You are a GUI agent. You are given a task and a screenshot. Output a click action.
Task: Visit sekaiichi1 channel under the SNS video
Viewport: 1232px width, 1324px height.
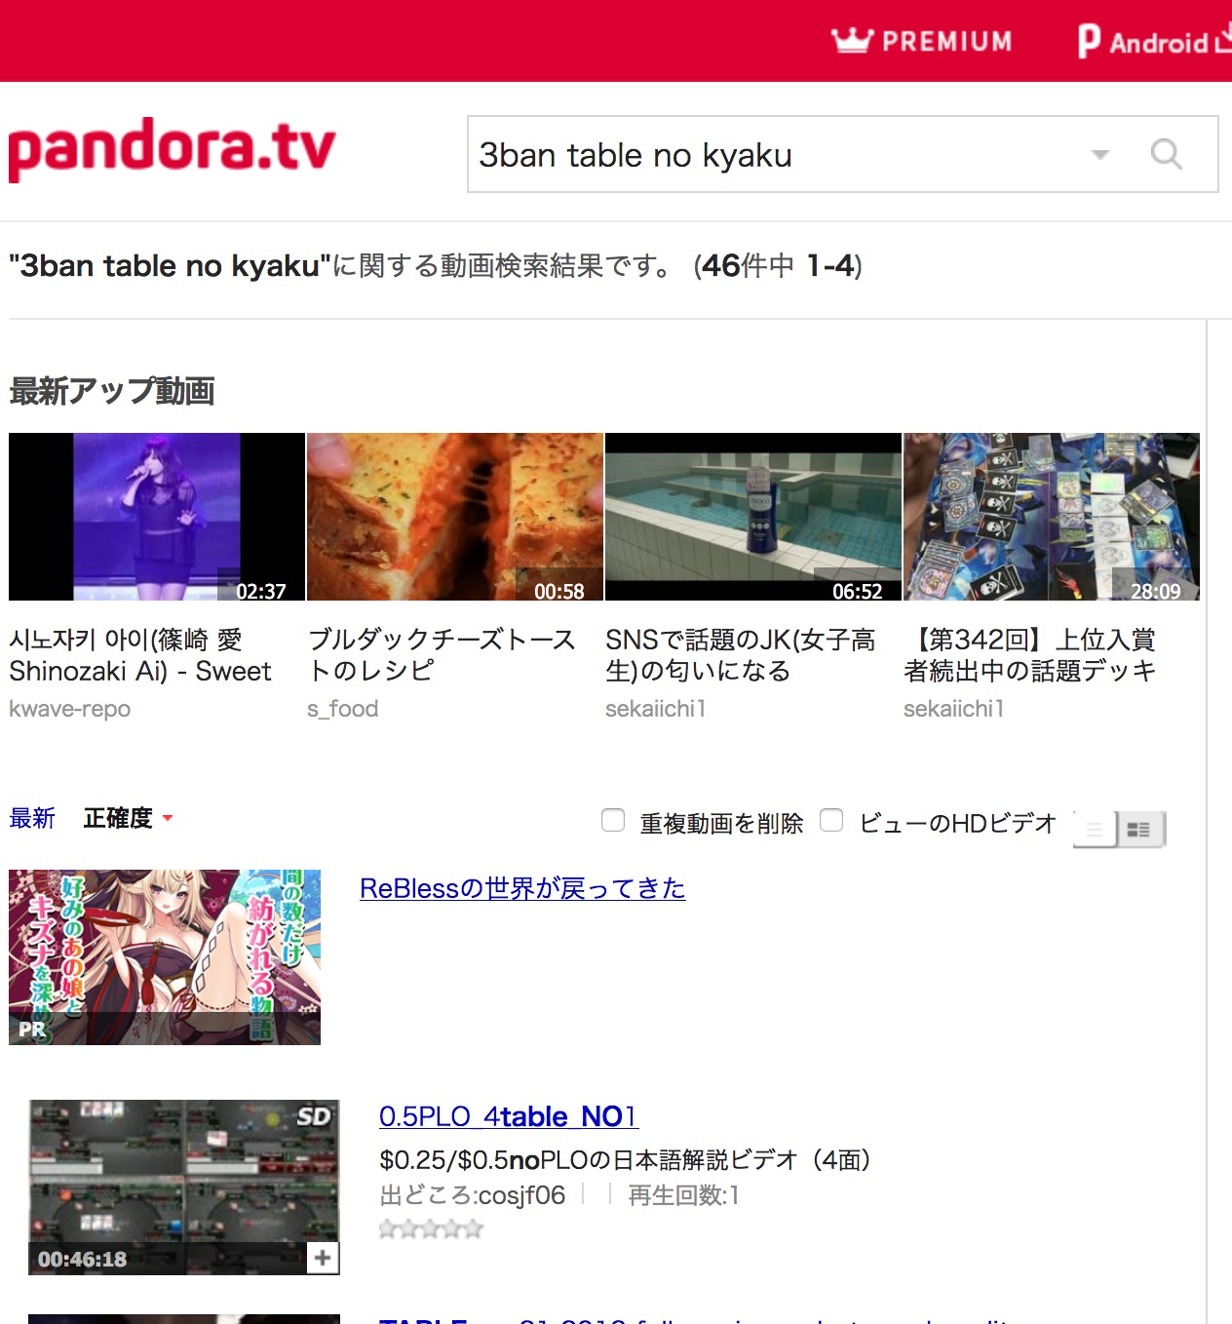point(655,709)
